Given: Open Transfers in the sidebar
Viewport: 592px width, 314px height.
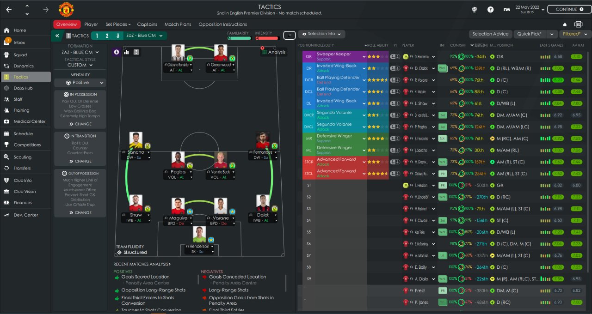Looking at the screenshot, I should [25, 168].
